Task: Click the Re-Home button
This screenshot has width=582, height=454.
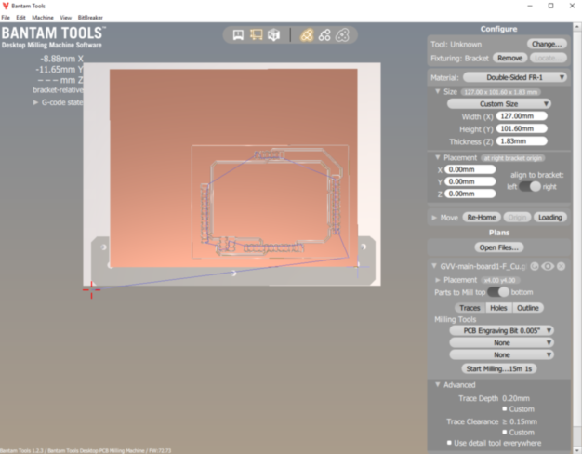Action: pyautogui.click(x=482, y=218)
